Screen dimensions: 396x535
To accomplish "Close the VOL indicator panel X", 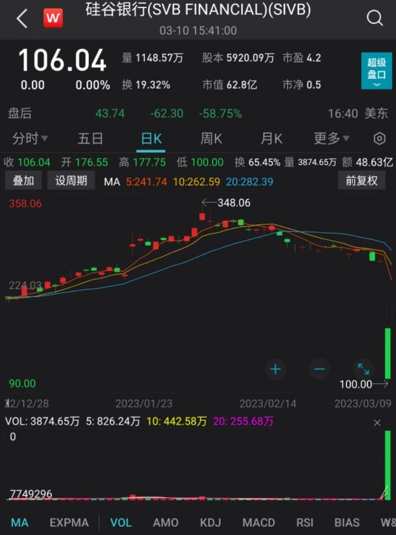I will coord(377,423).
